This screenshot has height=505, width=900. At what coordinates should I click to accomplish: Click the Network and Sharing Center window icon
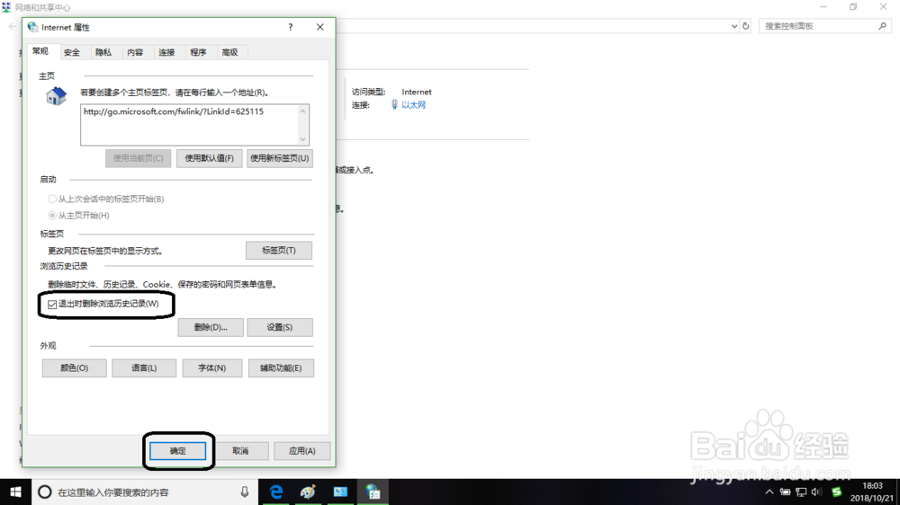[x=5, y=7]
